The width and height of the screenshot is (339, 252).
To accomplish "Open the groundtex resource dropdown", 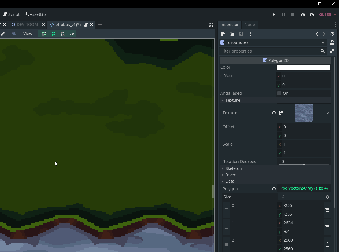I will [323, 42].
